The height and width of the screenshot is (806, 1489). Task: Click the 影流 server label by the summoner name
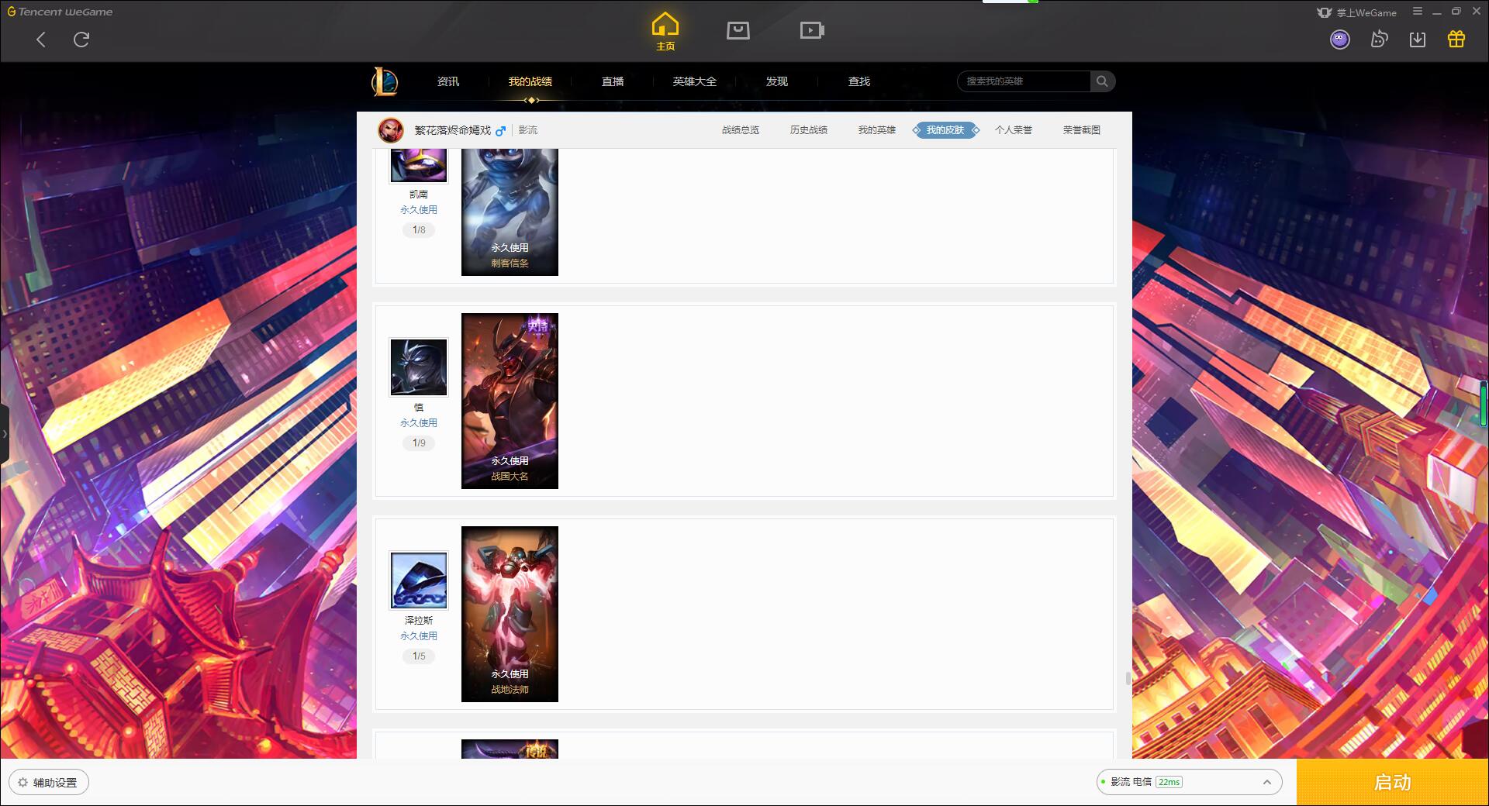[x=528, y=130]
